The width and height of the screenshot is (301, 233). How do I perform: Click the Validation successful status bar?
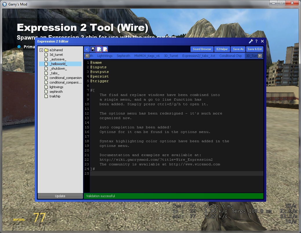pos(174,196)
